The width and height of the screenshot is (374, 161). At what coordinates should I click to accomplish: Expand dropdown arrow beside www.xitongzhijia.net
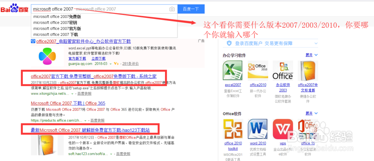(x=72, y=94)
